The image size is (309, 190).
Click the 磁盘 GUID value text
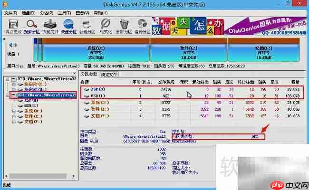pyautogui.click(x=160, y=141)
